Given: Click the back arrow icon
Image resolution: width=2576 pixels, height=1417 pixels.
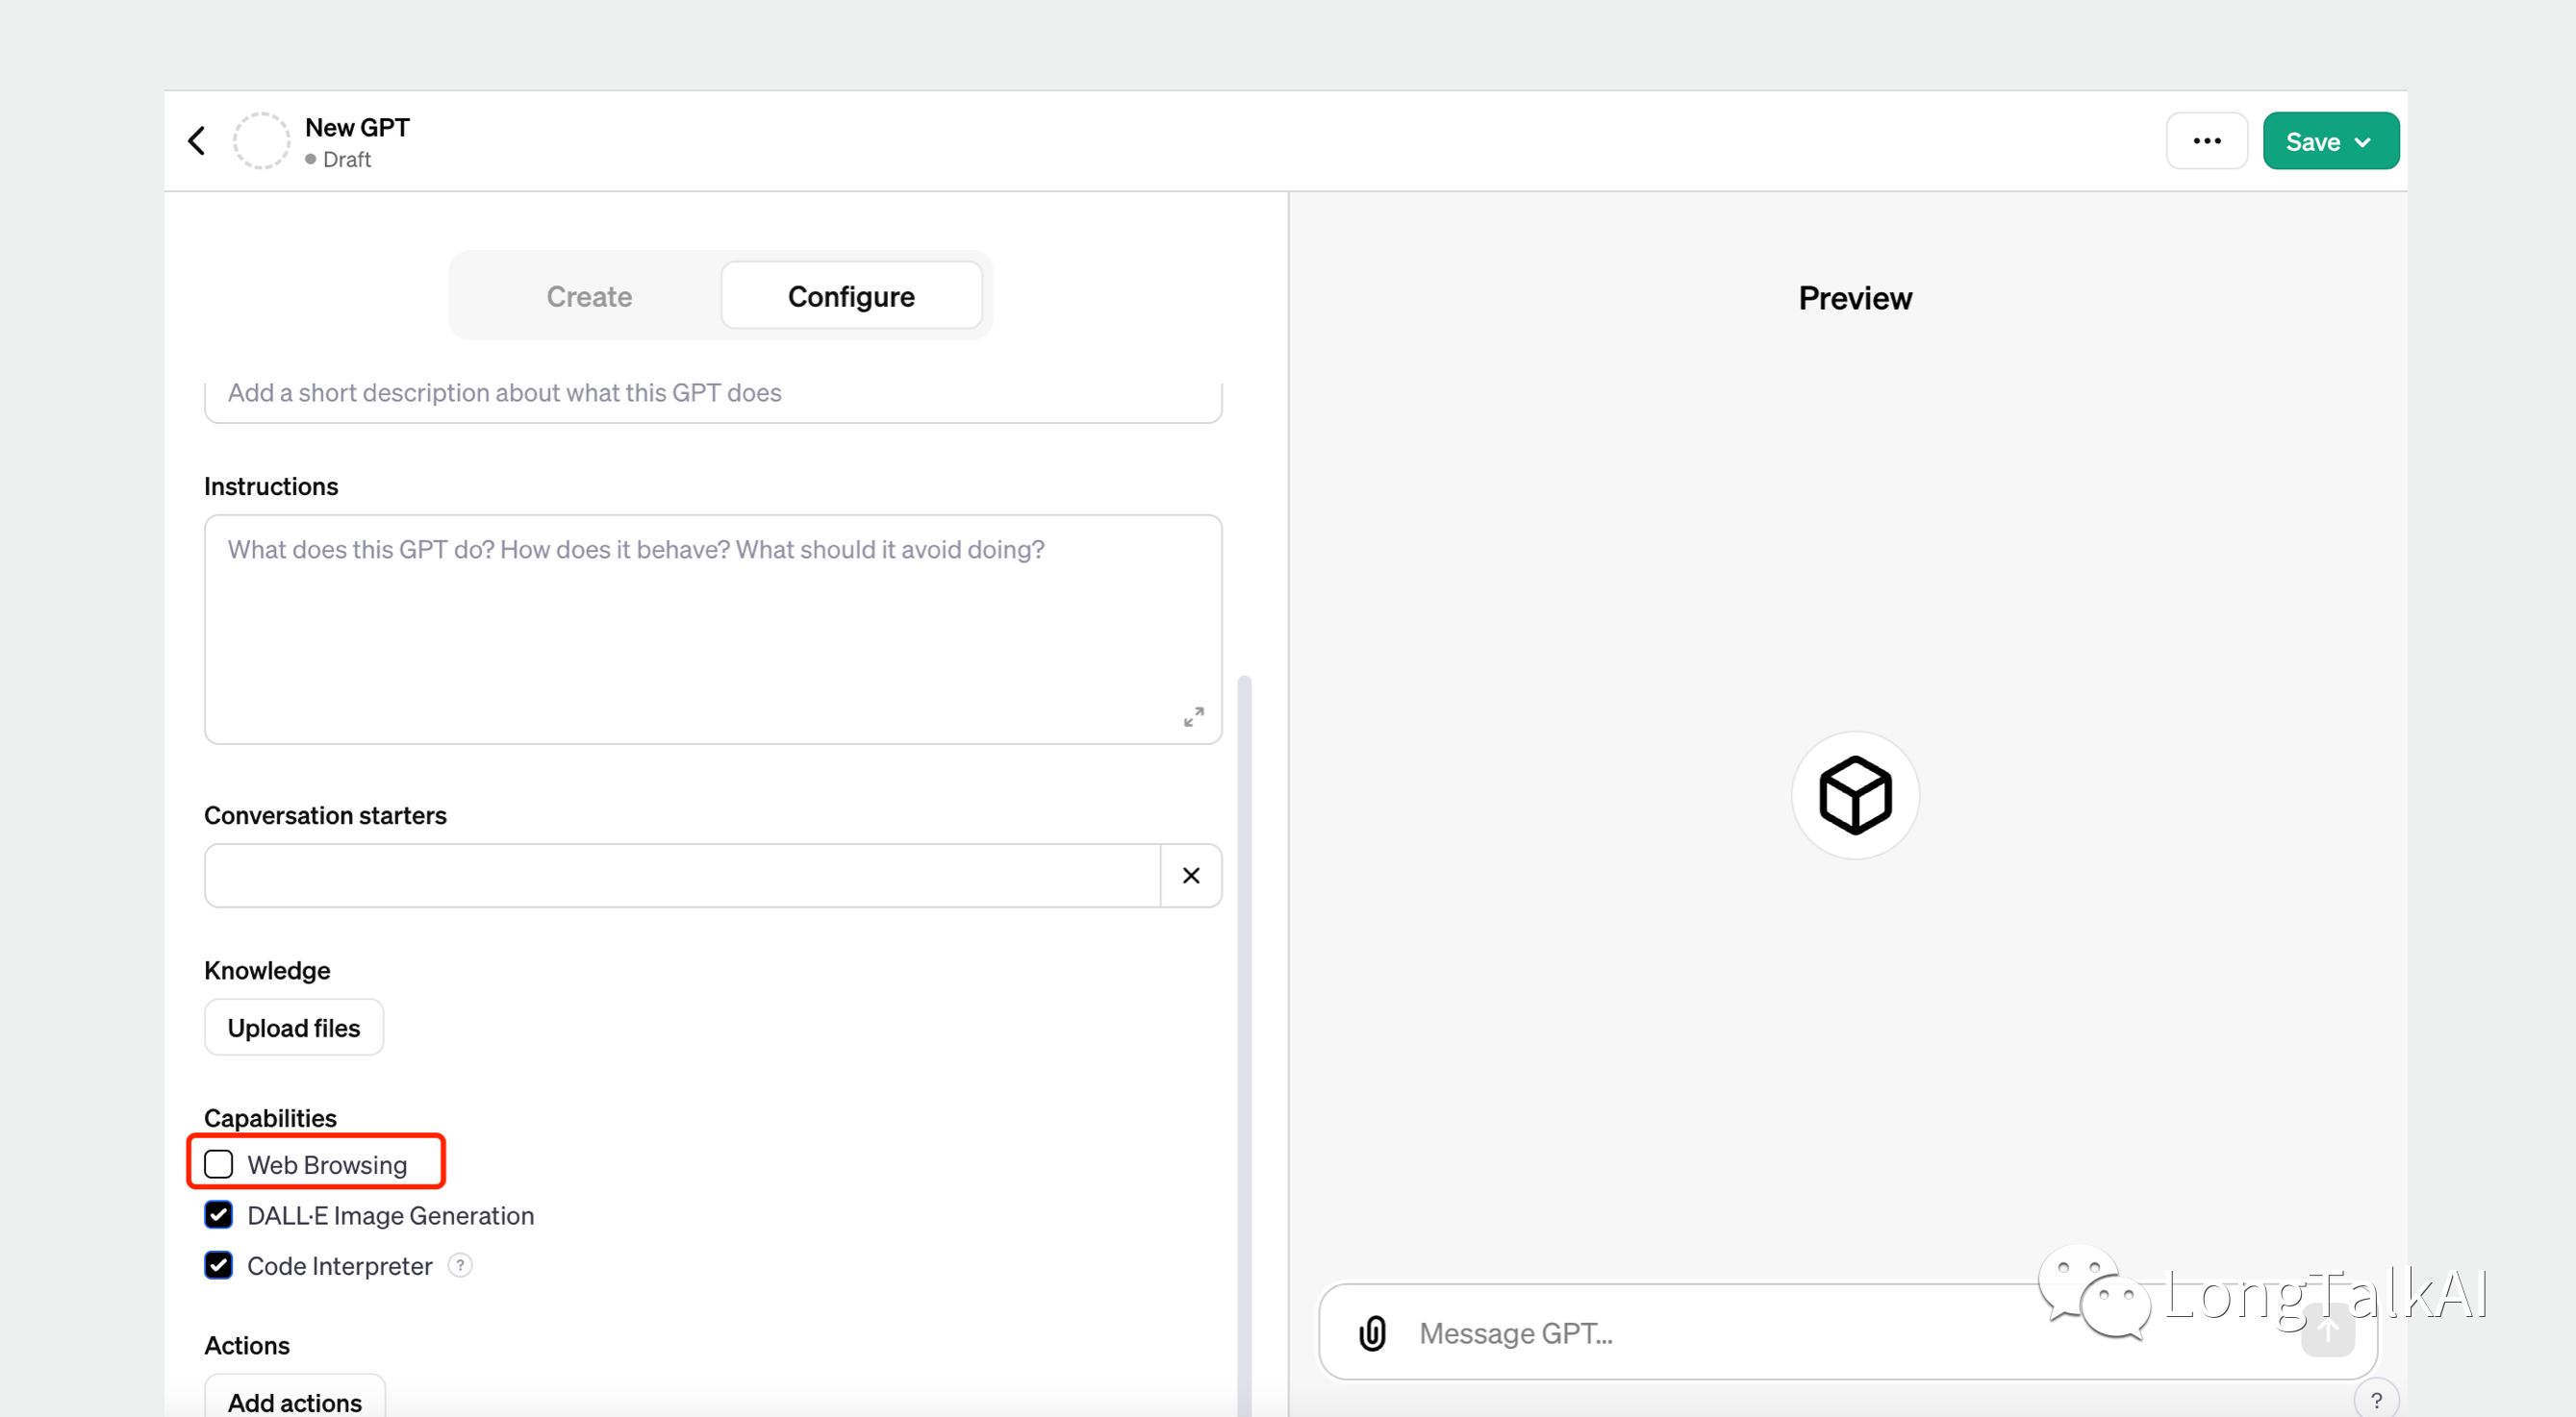Looking at the screenshot, I should click(x=197, y=141).
